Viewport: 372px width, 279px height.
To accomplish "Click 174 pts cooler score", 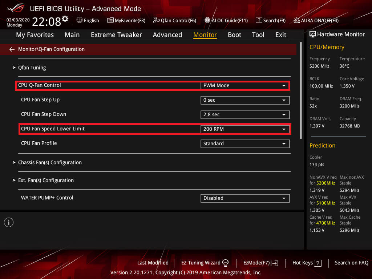I will click(x=317, y=165).
